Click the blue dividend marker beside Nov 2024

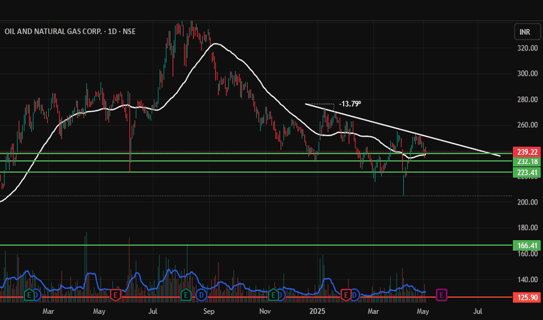pos(281,295)
